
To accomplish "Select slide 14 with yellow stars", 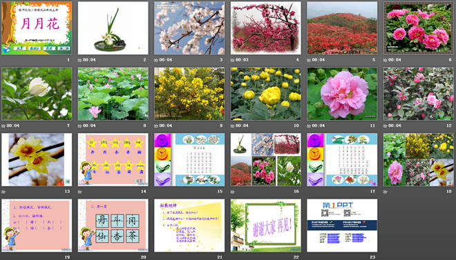I will point(113,159).
